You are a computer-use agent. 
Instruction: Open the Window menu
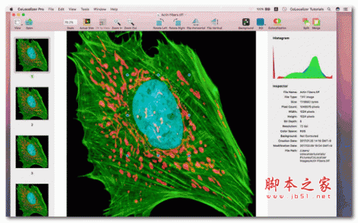point(100,9)
